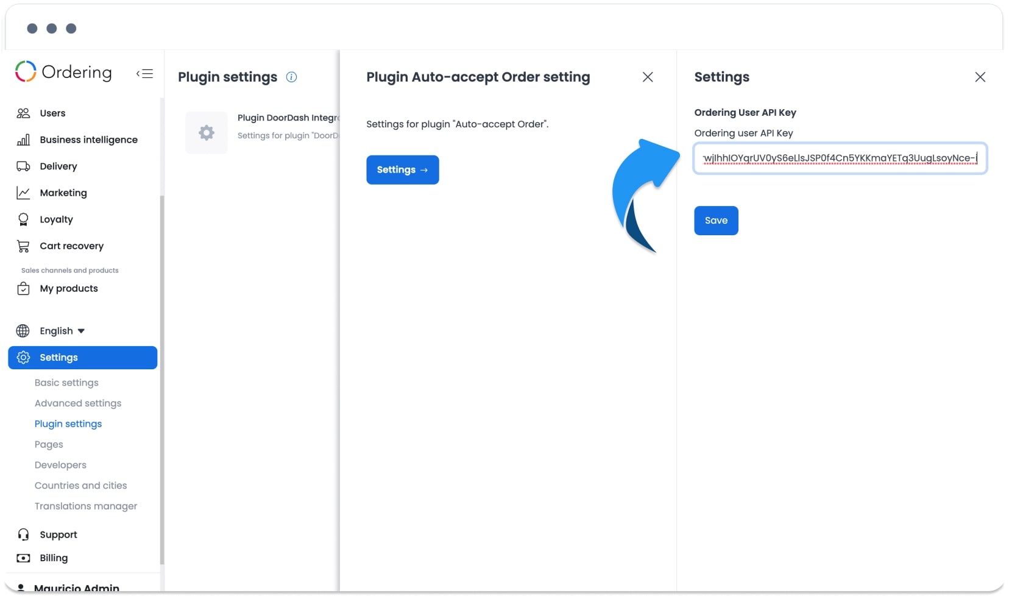Click the Settings gear icon in the sidebar
The height and width of the screenshot is (596, 1009).
tap(23, 358)
